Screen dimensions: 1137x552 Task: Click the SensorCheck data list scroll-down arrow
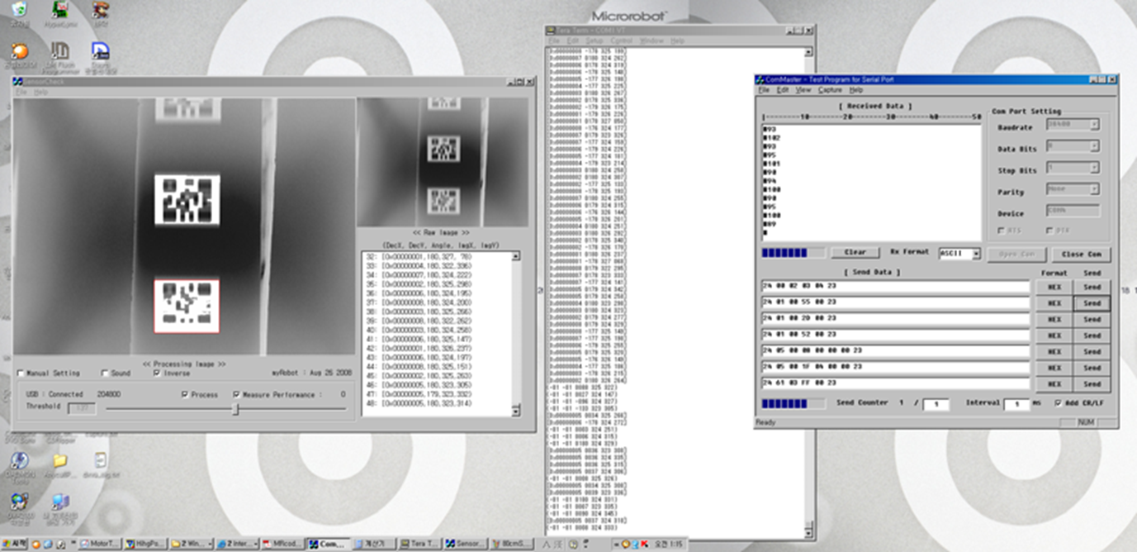point(515,411)
